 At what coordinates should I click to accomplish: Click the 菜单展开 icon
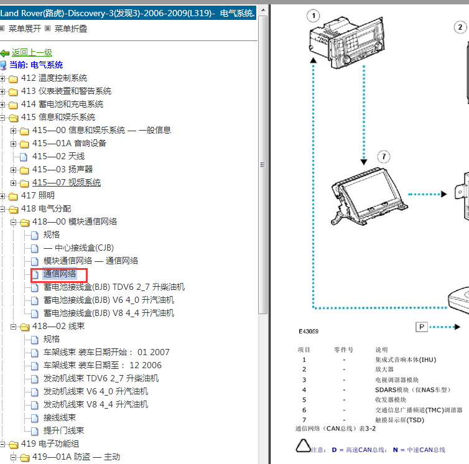(x=2, y=29)
